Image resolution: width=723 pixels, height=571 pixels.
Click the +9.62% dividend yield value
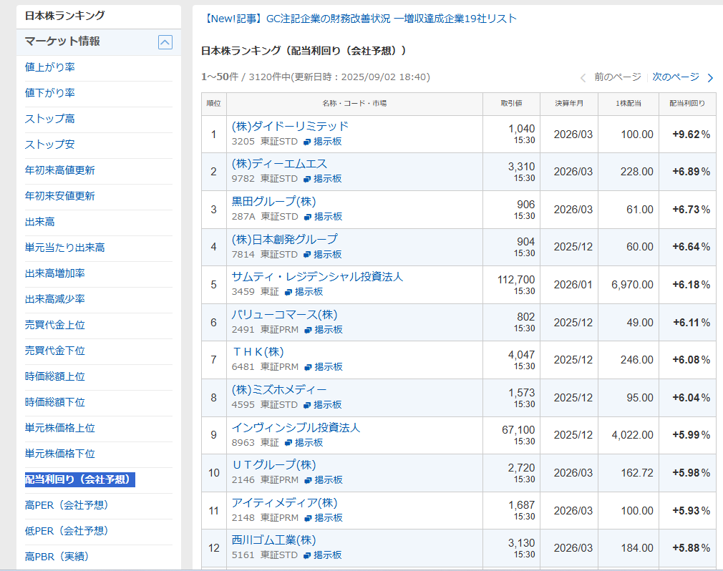pos(692,135)
